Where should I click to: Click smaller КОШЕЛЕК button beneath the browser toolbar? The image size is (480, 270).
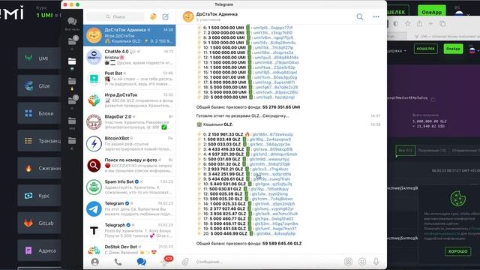click(426, 49)
